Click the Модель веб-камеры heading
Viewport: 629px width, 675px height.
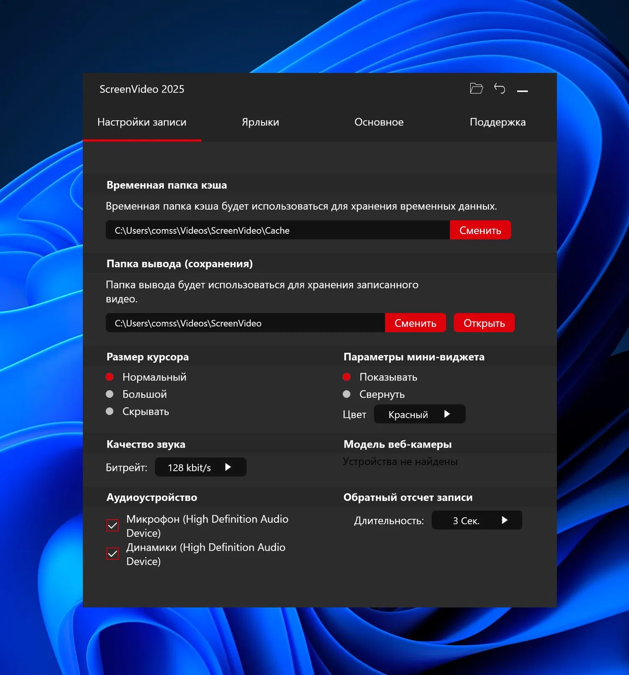pyautogui.click(x=398, y=444)
